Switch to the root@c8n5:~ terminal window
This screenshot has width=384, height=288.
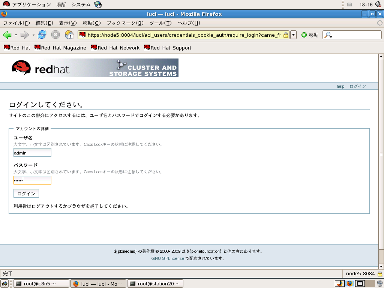click(x=41, y=283)
